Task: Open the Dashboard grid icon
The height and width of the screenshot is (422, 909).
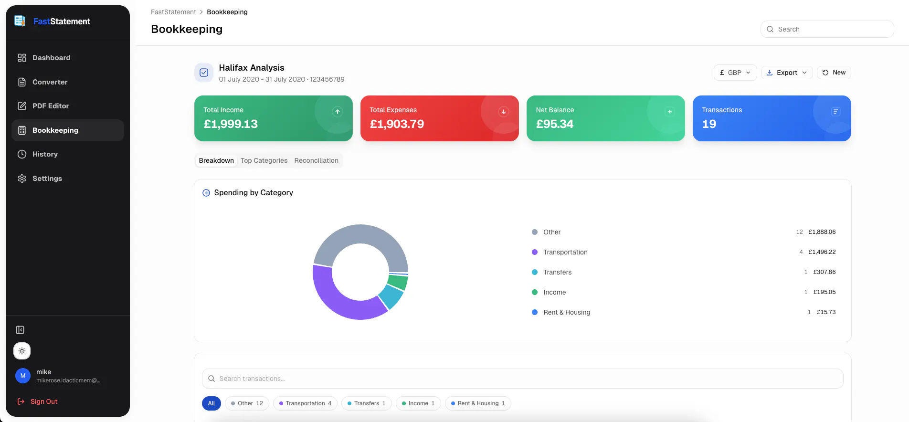Action: click(x=22, y=58)
